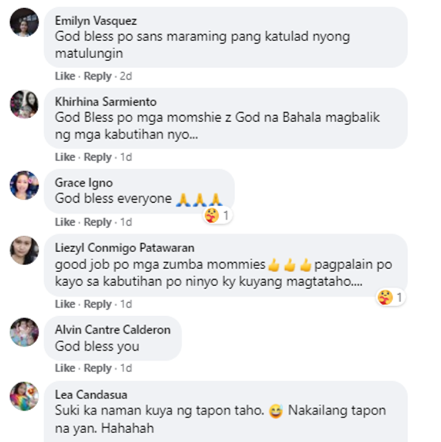Click Grace Igno's profile avatar
The width and height of the screenshot is (441, 442).
24,185
